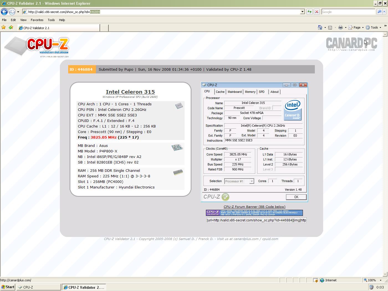Open the Help menu
The image size is (388, 291).
[x=62, y=20]
